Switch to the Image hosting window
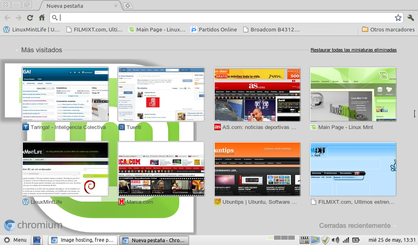The width and height of the screenshot is (418, 245). 83,240
